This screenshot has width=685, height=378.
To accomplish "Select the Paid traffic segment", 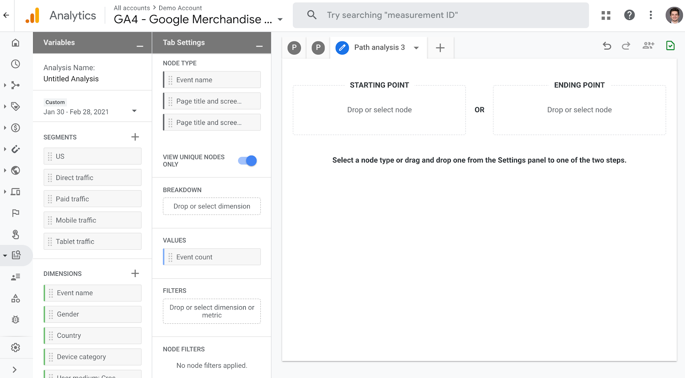I will click(92, 199).
